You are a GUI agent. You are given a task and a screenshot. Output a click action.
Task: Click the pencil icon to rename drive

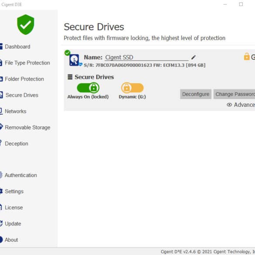[x=194, y=57]
